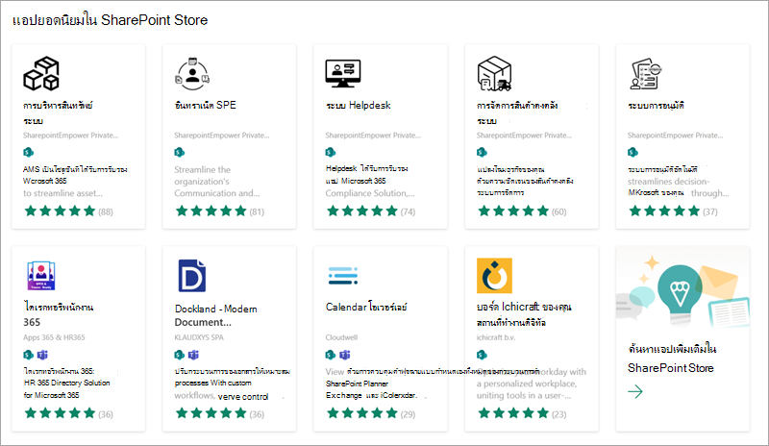Screen dimensions: 769x446
Task: Click the approval system documents icon
Action: [646, 74]
